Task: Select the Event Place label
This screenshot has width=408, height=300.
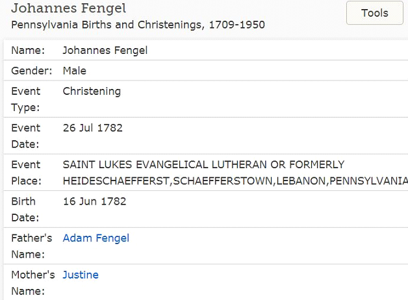Action: tap(26, 172)
